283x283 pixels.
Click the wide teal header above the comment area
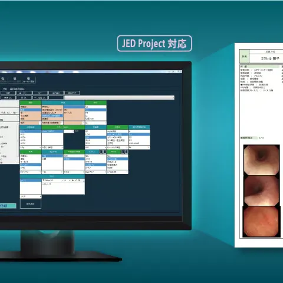52,176
